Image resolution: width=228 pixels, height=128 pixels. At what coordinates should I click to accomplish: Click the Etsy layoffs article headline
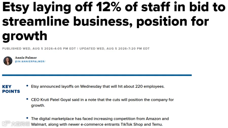(x=114, y=21)
